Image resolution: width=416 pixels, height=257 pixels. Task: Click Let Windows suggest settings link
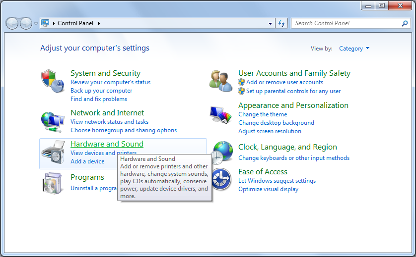point(277,181)
